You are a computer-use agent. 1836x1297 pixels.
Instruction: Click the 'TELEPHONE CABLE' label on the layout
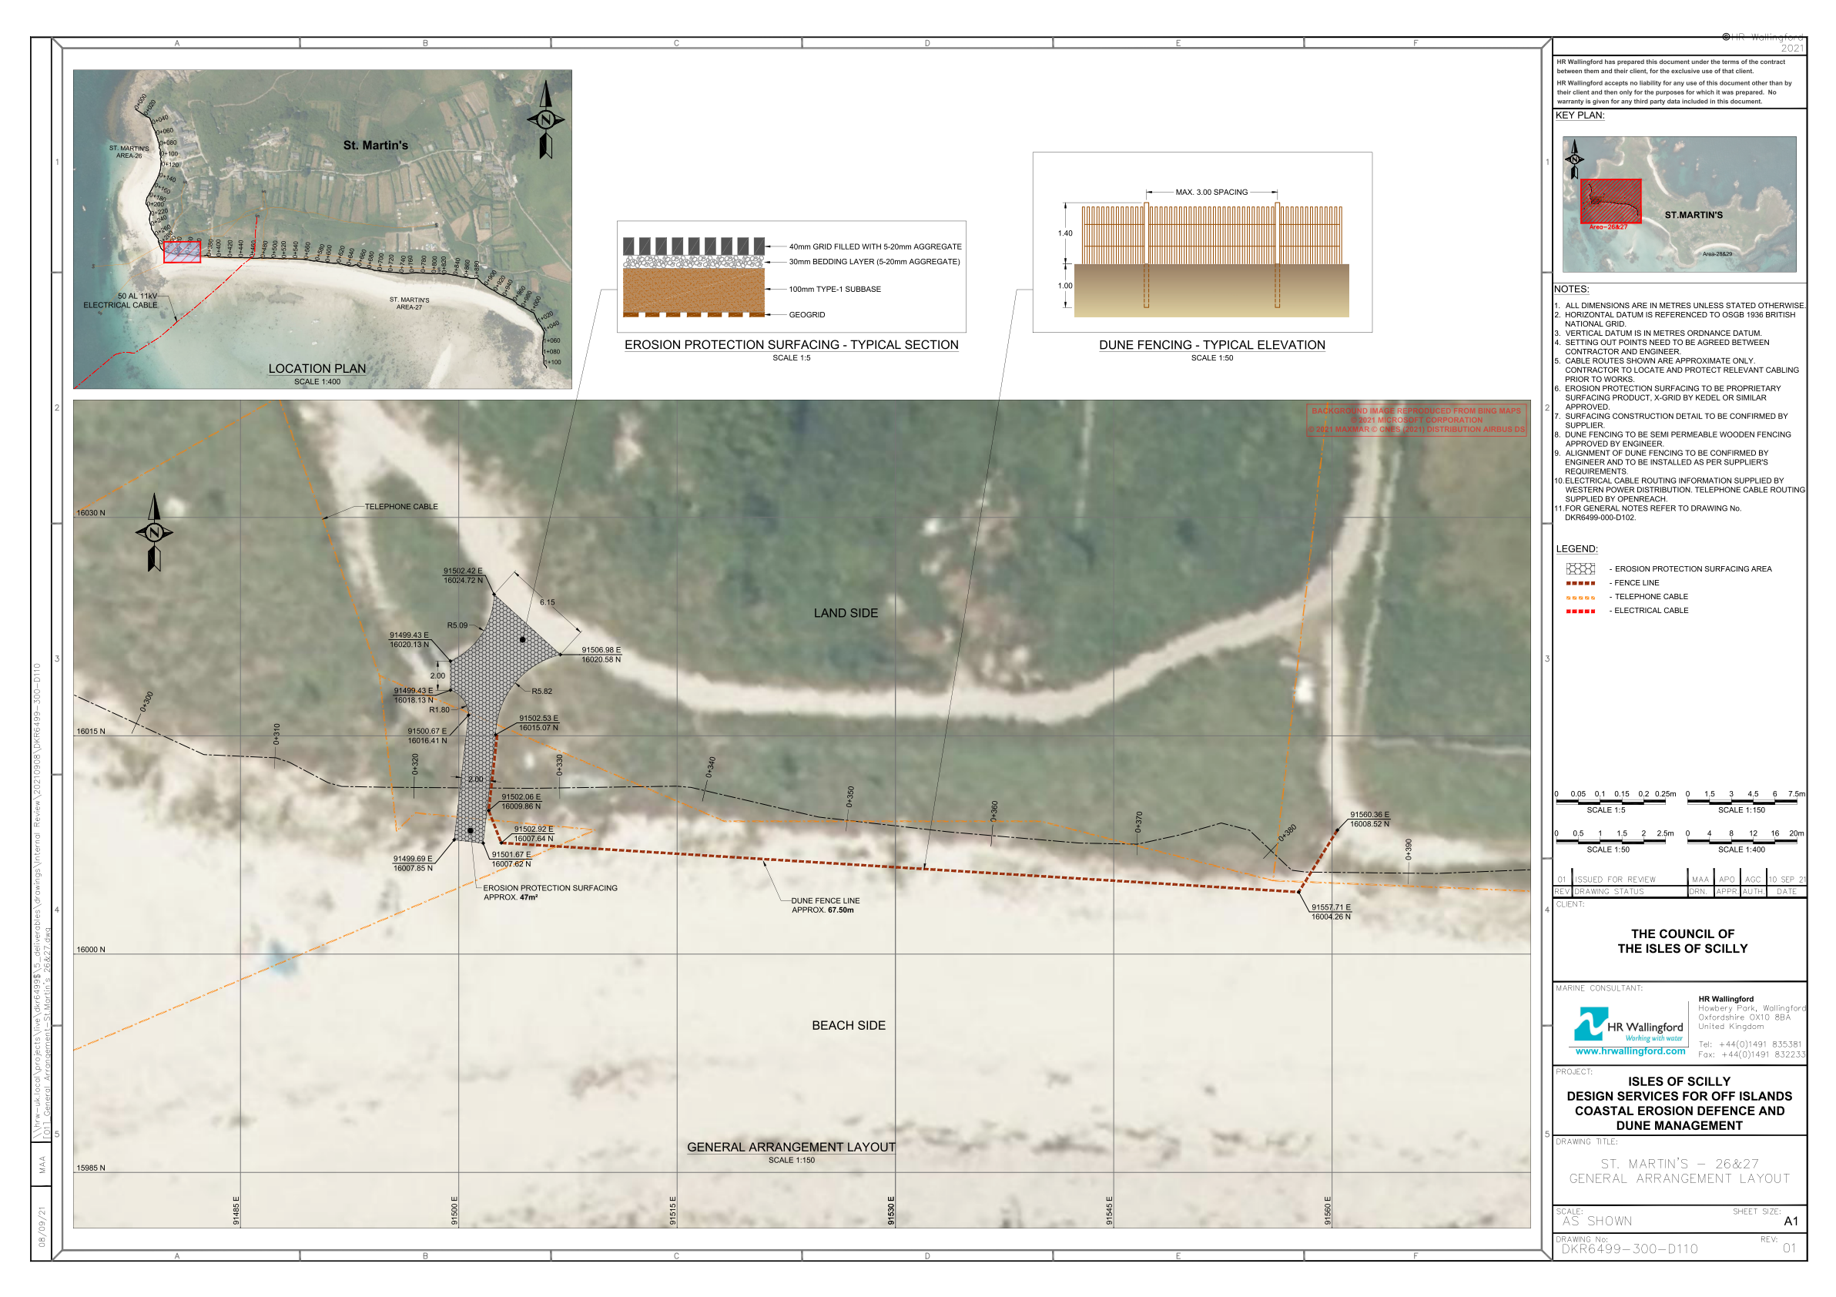400,506
